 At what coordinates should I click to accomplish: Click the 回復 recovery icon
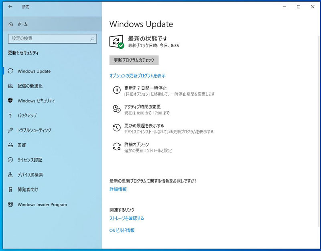click(10, 145)
